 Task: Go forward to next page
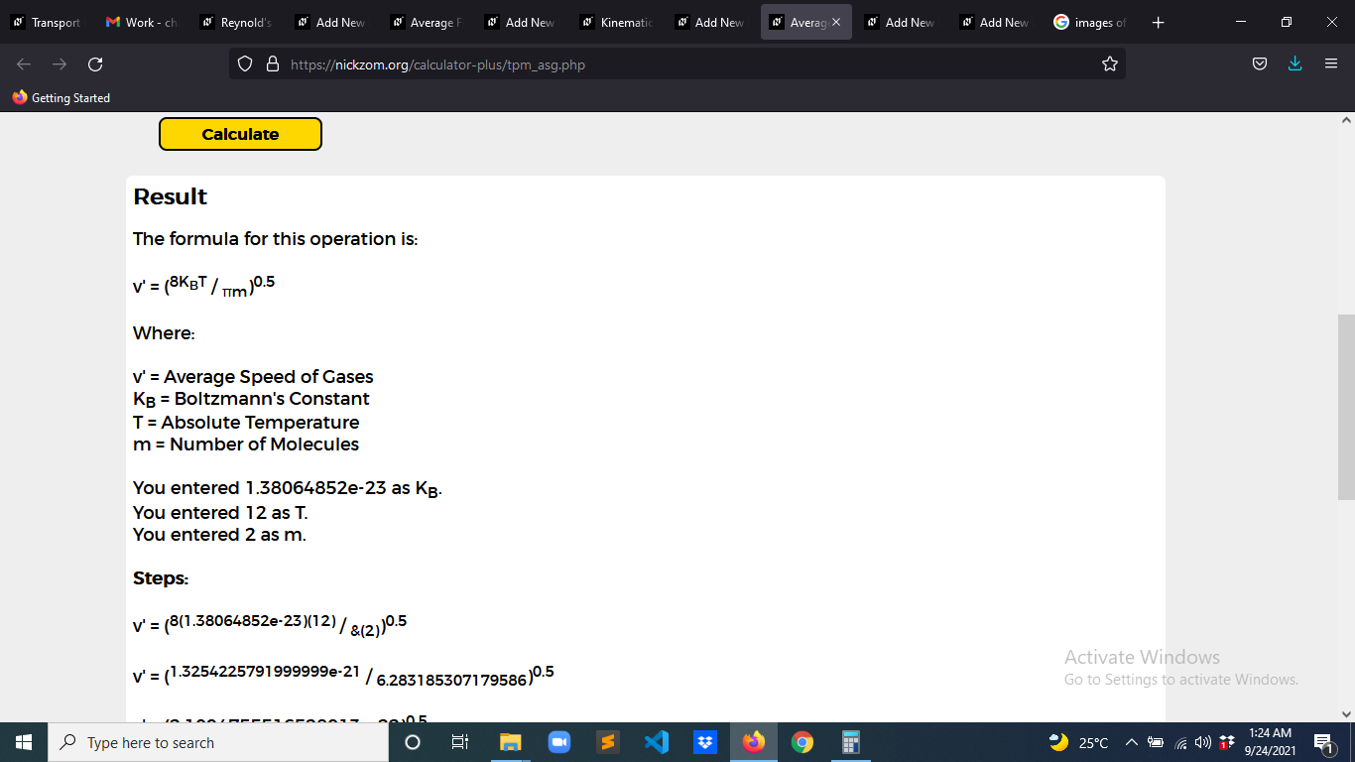pos(60,64)
